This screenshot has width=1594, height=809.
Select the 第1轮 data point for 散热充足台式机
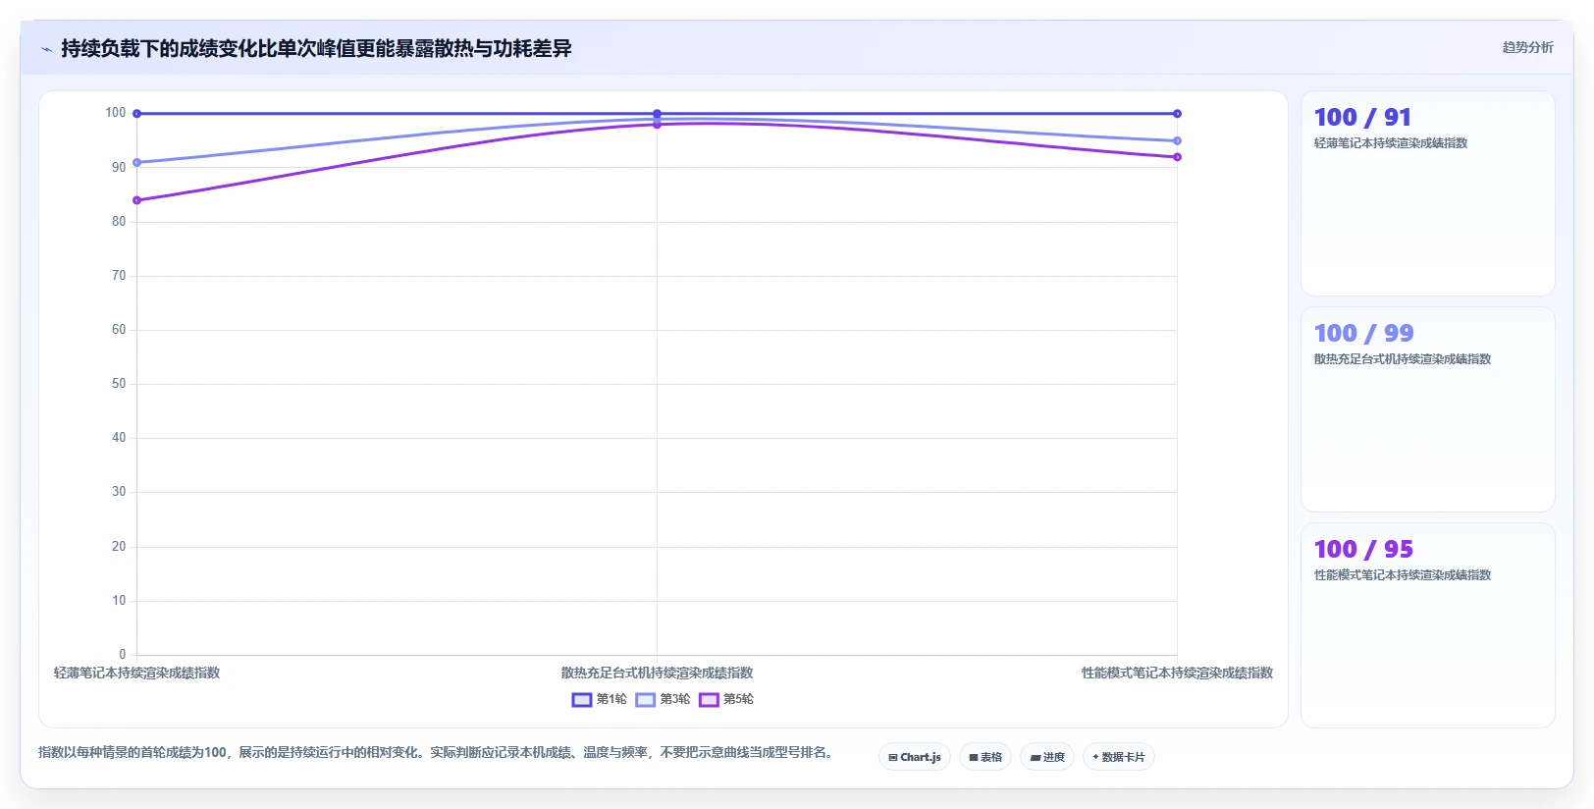[x=657, y=114]
